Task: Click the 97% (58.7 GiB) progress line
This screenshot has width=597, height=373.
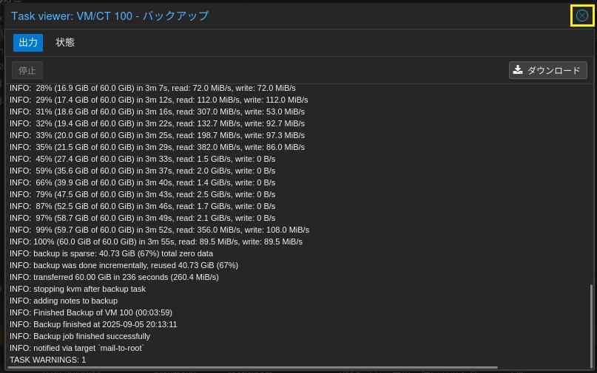Action: coord(142,218)
